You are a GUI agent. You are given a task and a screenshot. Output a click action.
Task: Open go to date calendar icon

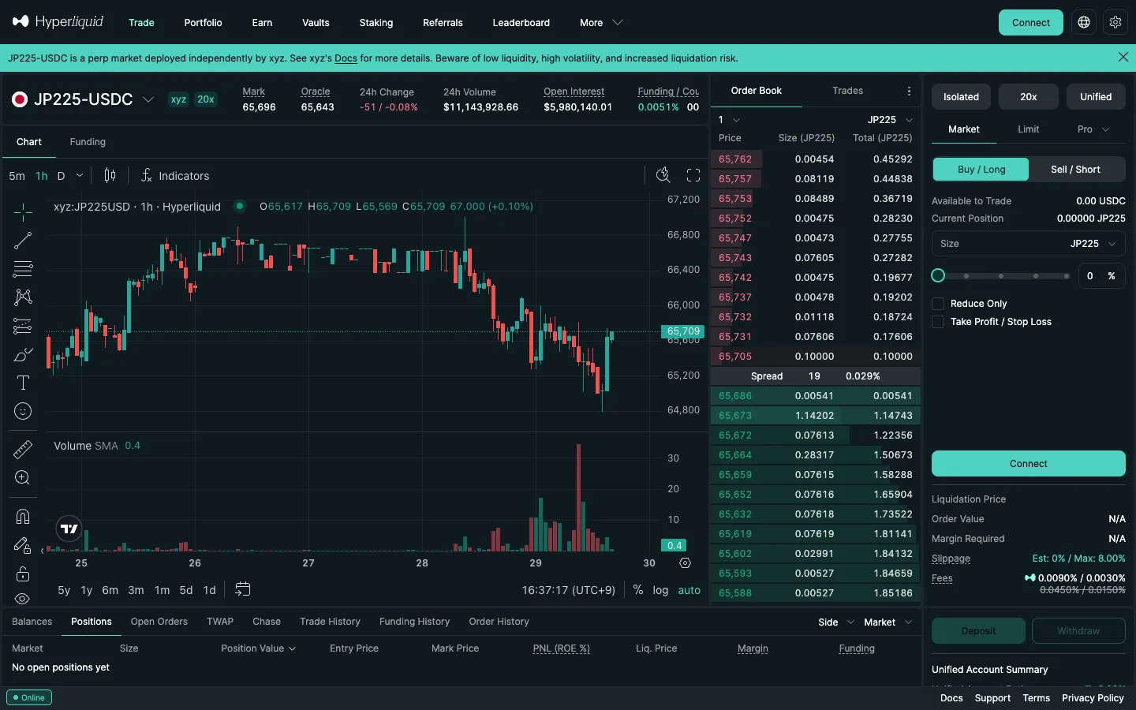[x=243, y=589]
